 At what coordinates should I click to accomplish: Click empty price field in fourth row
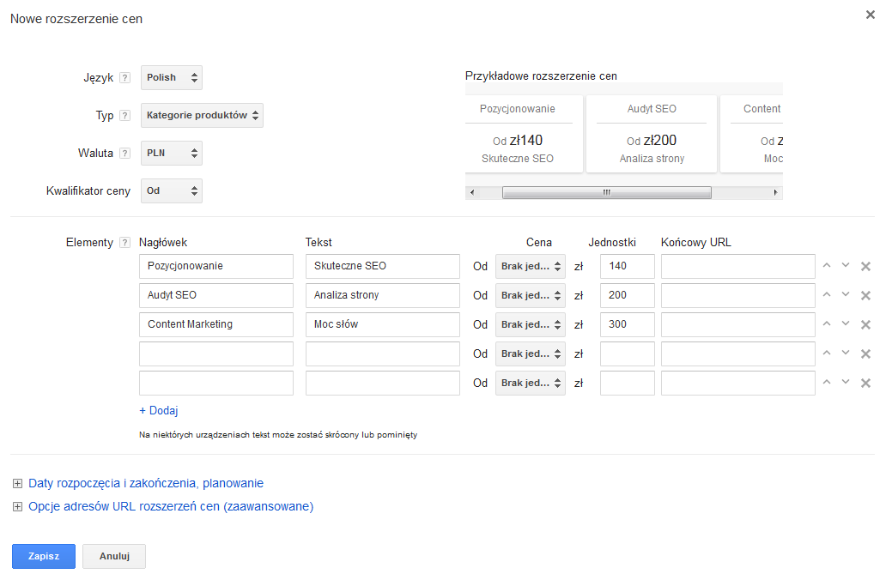pos(628,353)
